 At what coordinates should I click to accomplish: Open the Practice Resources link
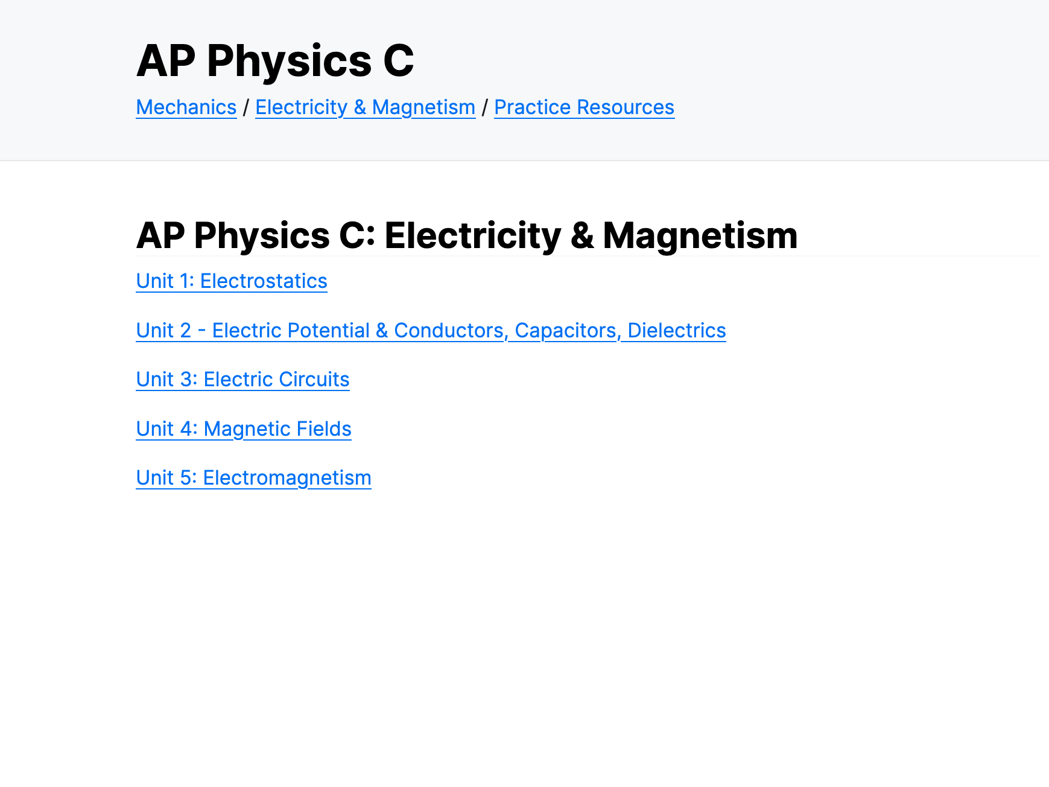tap(584, 107)
